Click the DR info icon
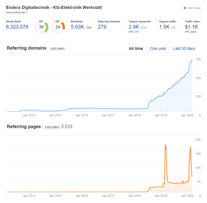This screenshot has width=207, height=203. 60,21
